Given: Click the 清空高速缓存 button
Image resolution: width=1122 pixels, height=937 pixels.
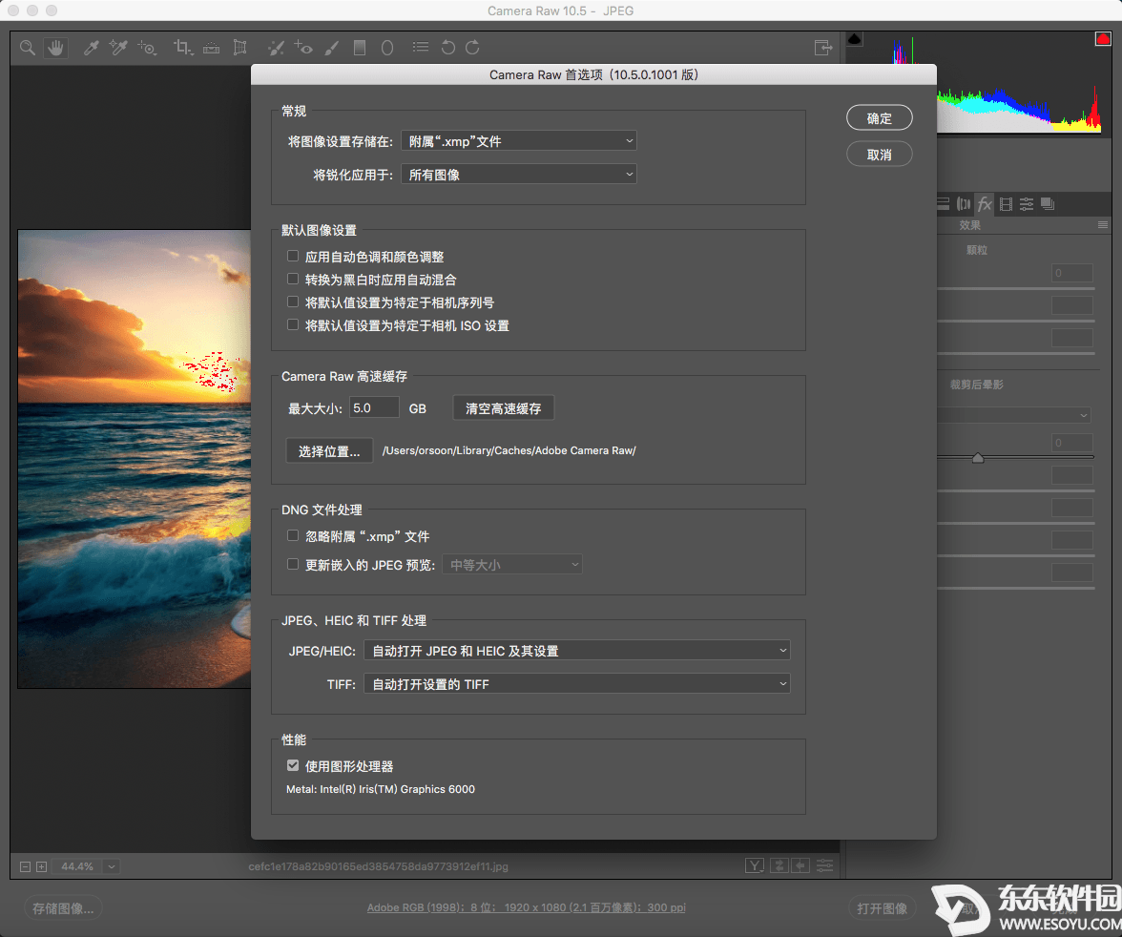Looking at the screenshot, I should (x=504, y=408).
